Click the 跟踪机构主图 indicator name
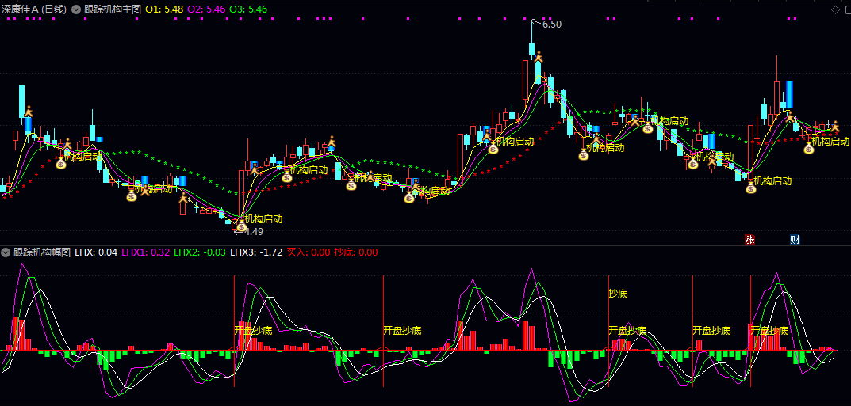The image size is (851, 406). pyautogui.click(x=112, y=9)
